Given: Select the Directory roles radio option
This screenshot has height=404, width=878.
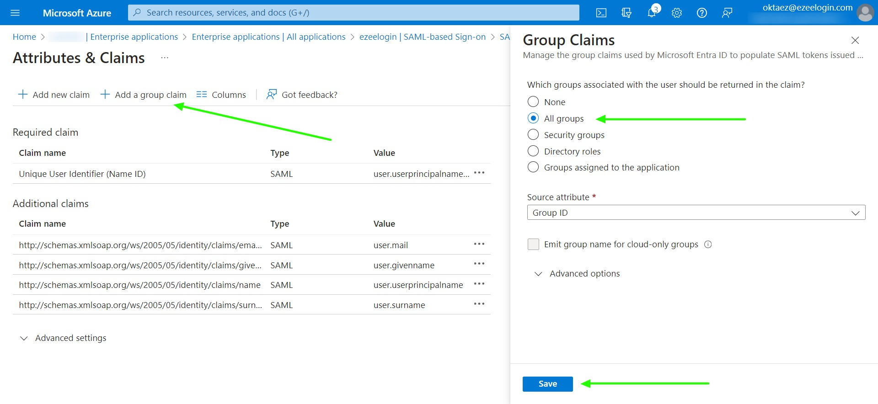Looking at the screenshot, I should [533, 151].
